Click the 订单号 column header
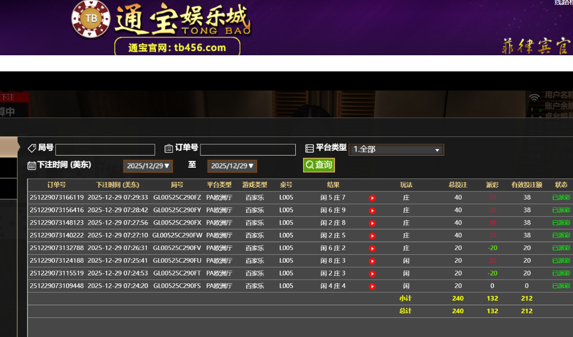This screenshot has height=337, width=573. point(56,185)
